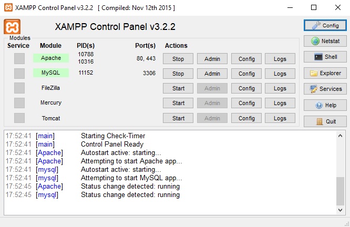
Task: Toggle the Apache service checkbox
Action: (19, 58)
